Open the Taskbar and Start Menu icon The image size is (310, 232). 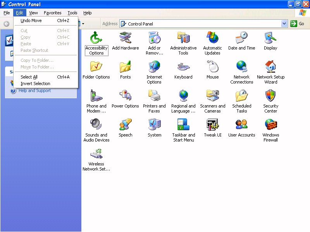tap(183, 124)
